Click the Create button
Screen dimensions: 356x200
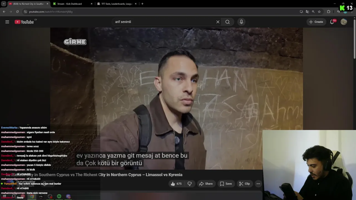pos(316,22)
